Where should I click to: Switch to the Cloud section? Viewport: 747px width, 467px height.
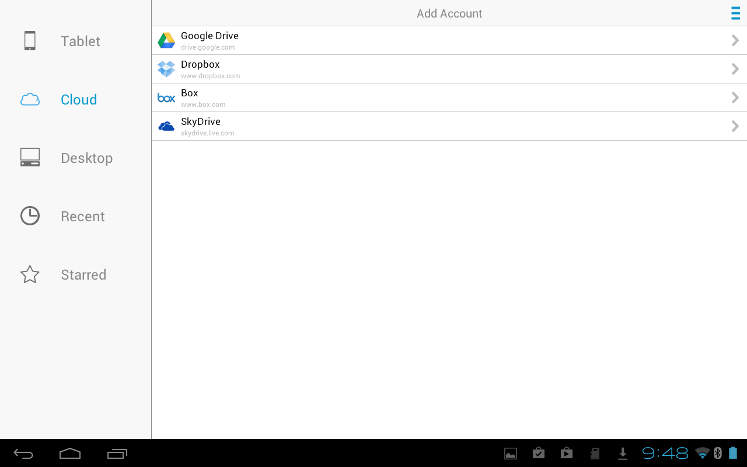[78, 99]
